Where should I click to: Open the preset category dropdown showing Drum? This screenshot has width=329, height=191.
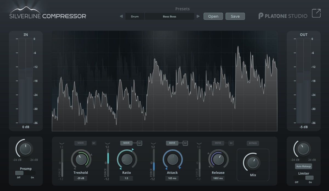point(135,16)
